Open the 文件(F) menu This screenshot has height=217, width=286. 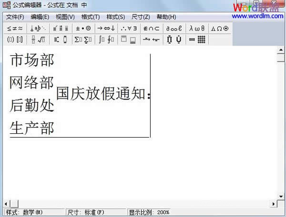pyautogui.click(x=15, y=17)
